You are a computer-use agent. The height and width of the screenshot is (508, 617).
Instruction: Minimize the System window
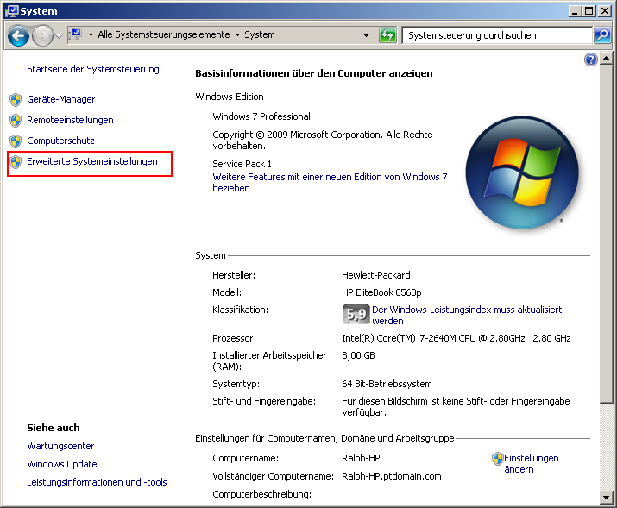click(576, 11)
